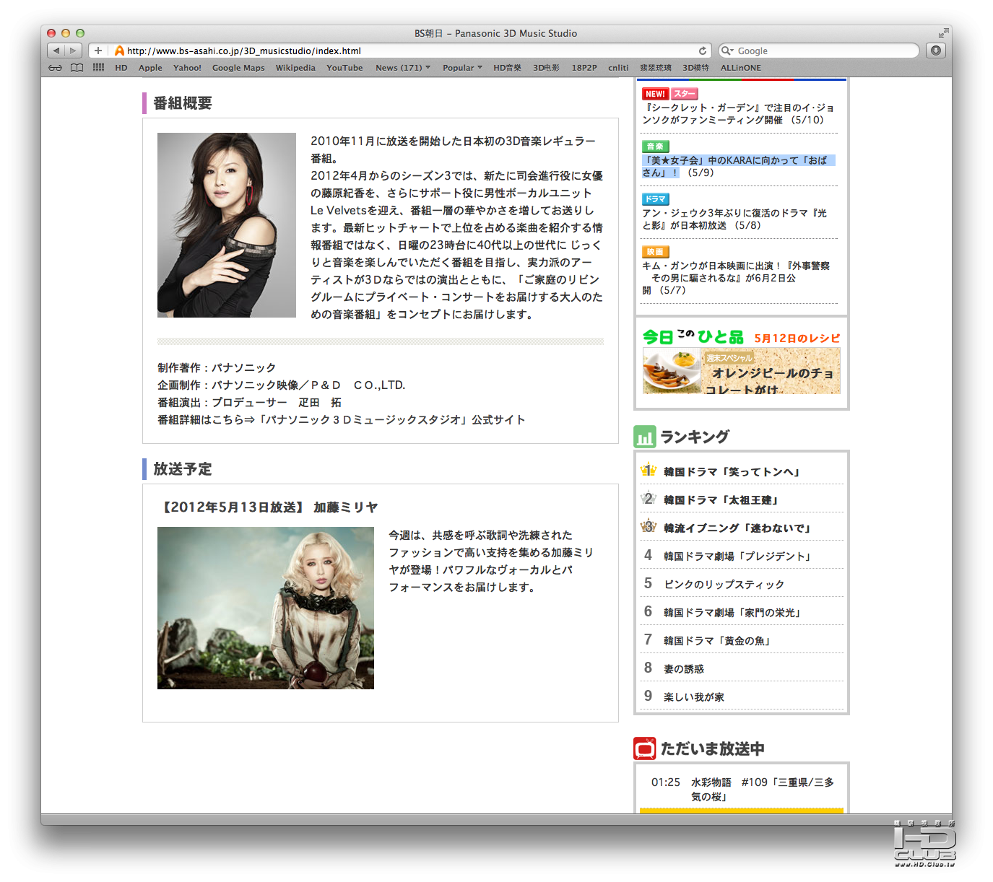Go back with the Back arrow button
Screen dimensions: 993x882
click(56, 51)
